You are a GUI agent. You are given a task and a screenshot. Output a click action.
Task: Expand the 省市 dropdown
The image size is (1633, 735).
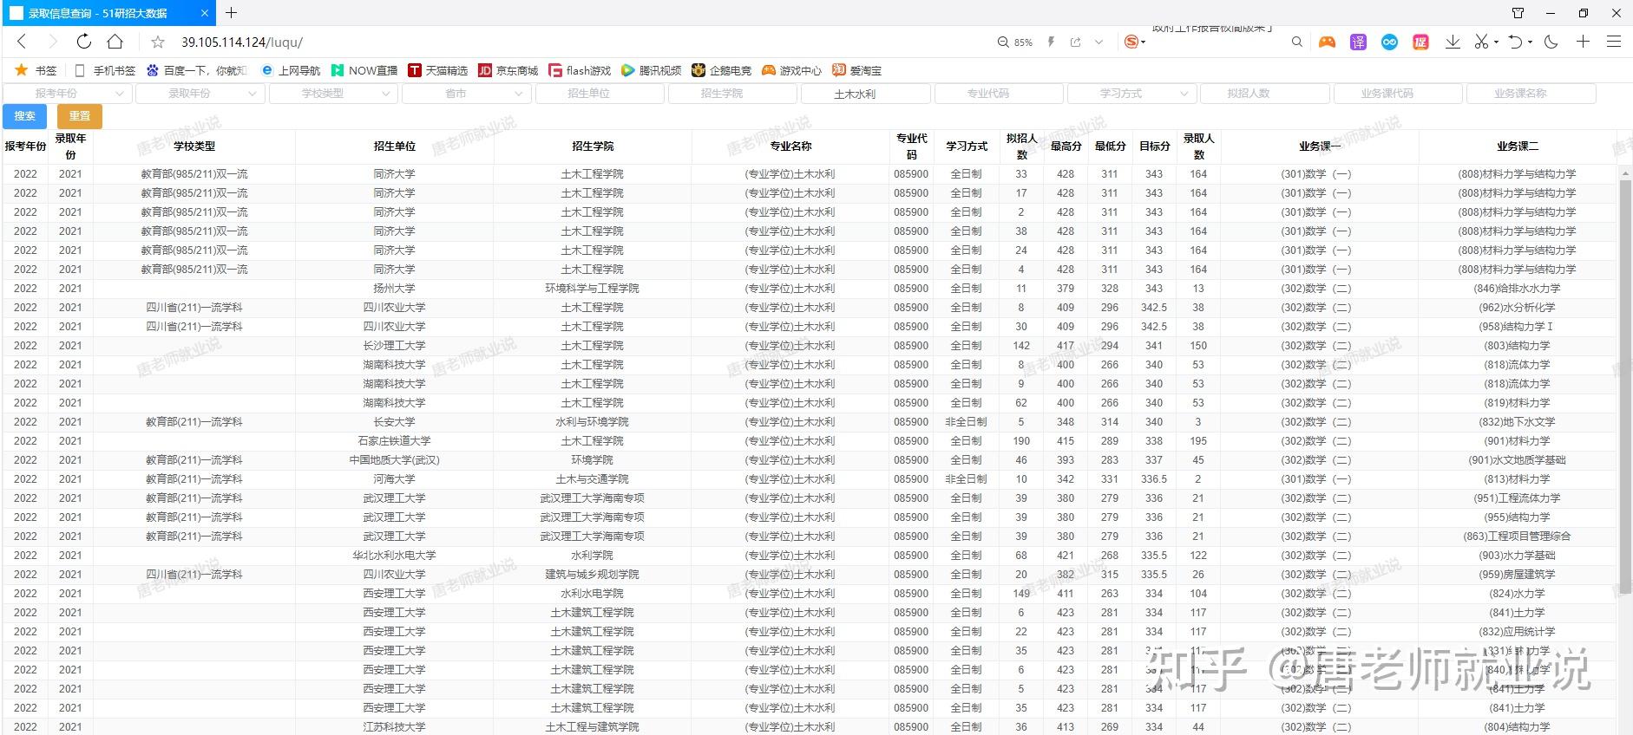tap(467, 94)
